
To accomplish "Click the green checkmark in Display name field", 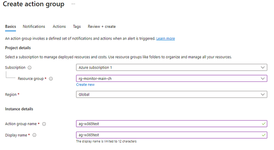I will pos(263,135).
